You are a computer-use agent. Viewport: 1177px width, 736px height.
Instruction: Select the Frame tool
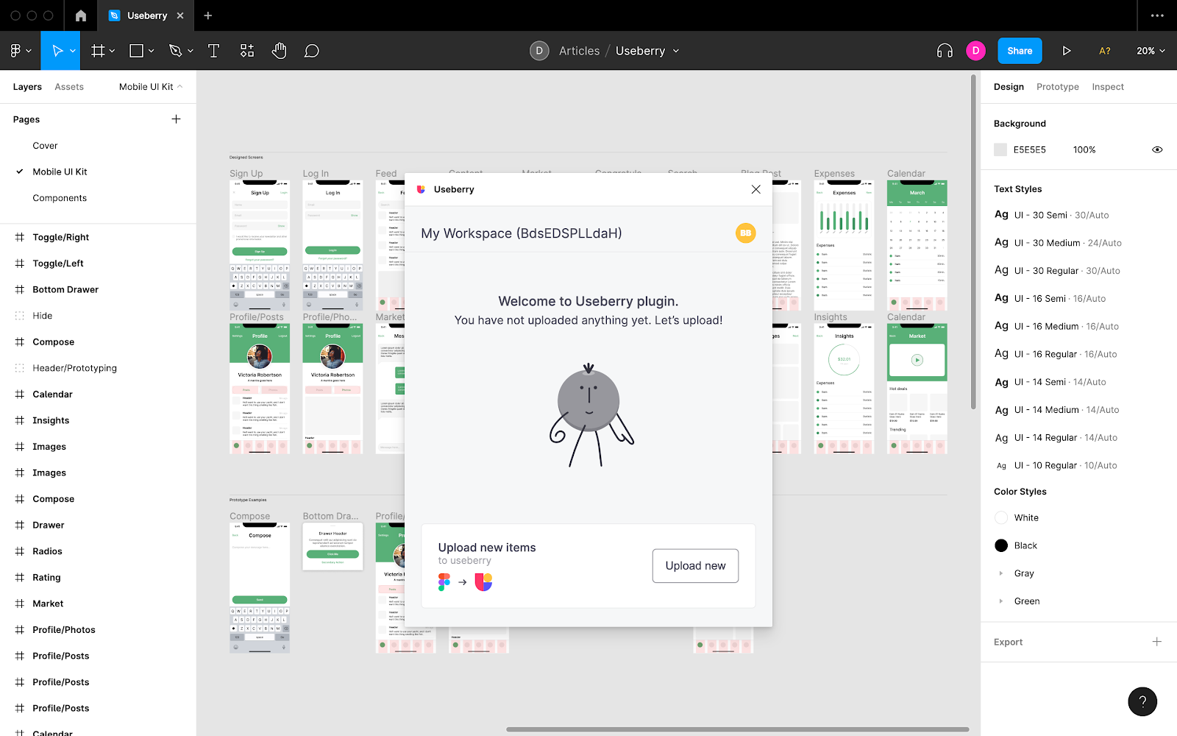click(98, 51)
